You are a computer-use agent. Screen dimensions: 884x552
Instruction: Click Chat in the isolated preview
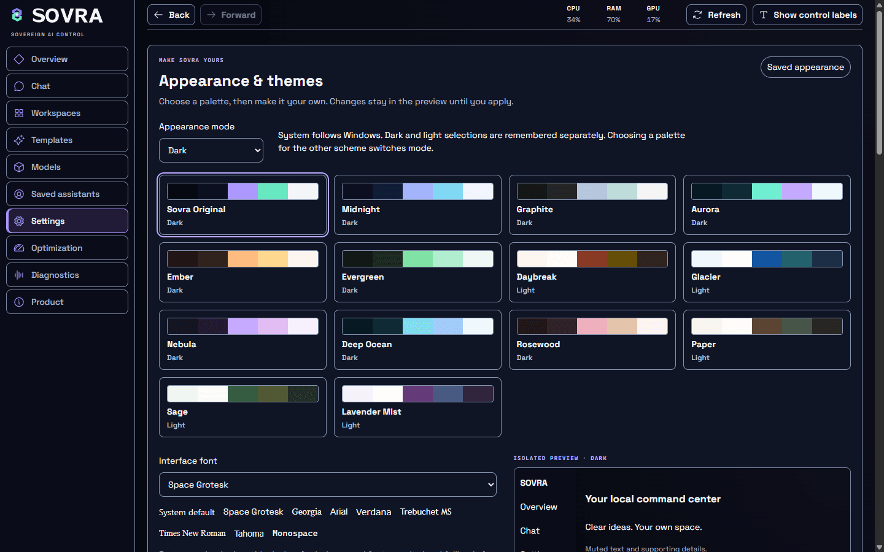(530, 531)
